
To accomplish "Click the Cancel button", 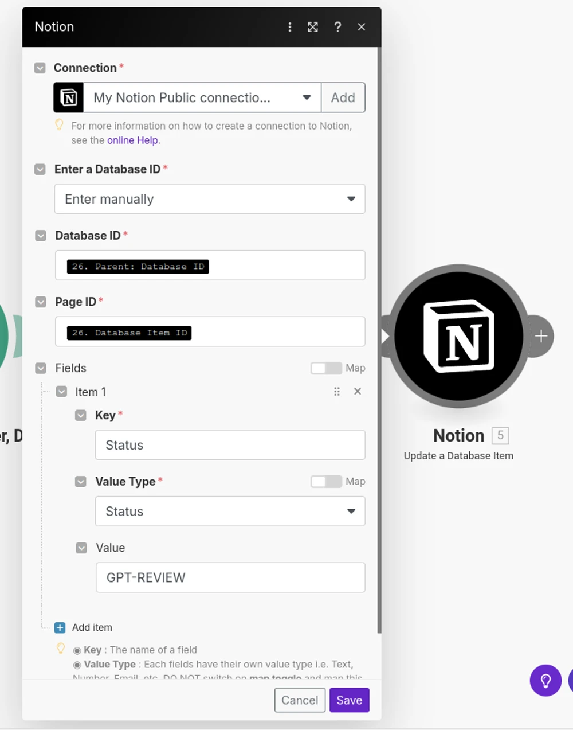I will (x=300, y=700).
